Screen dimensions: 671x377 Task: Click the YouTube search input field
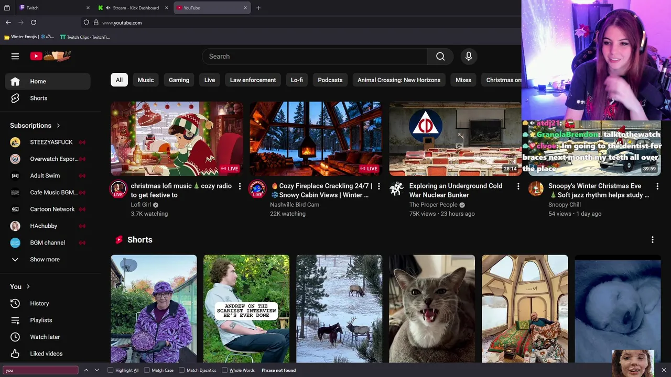tap(315, 57)
